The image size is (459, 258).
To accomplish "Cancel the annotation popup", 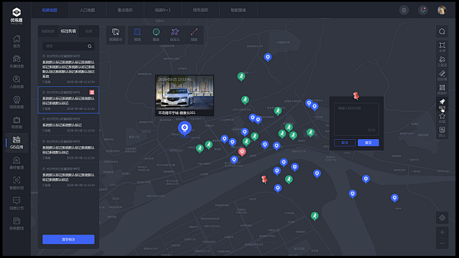I will pos(345,143).
